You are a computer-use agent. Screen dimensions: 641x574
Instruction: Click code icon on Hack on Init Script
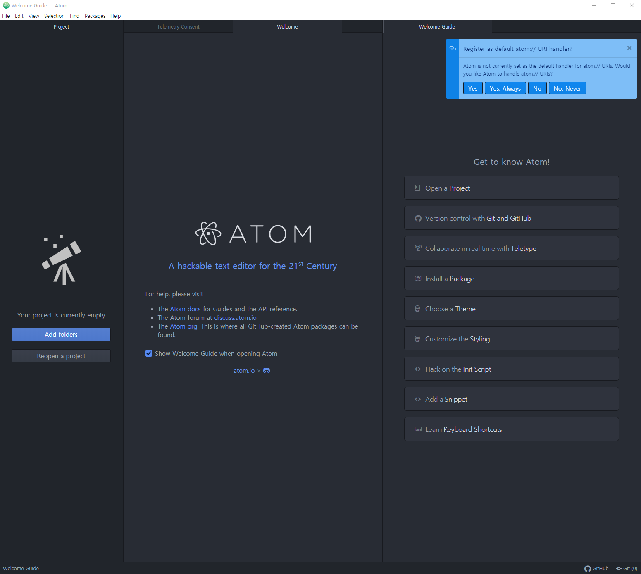tap(418, 369)
